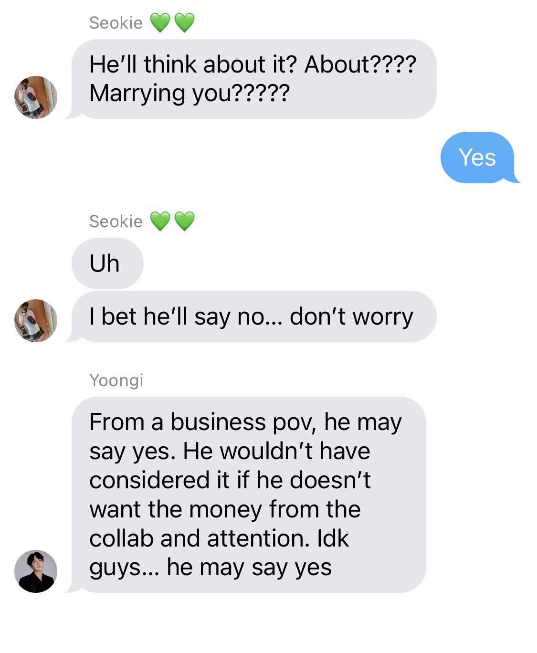The image size is (537, 653).
Task: Click the top "Seokie" sender name text
Action: [116, 22]
